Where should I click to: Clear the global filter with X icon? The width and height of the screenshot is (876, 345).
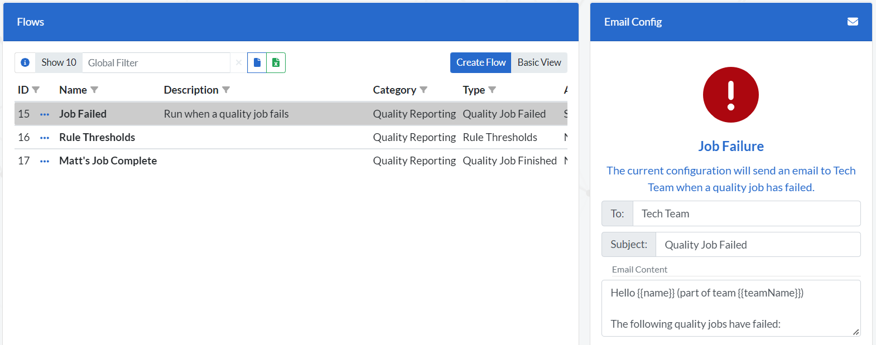[x=239, y=62]
